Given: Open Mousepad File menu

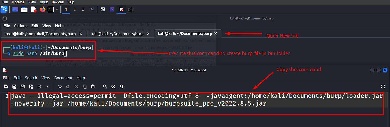Looking at the screenshot, I should point(6,78).
